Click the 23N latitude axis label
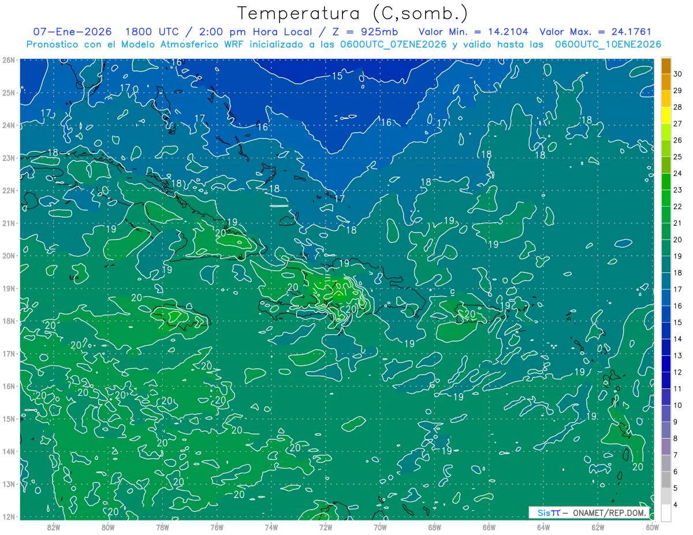 [8, 158]
